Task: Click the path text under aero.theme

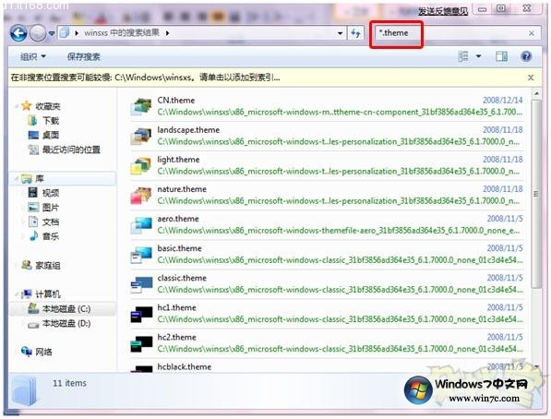Action: tap(338, 231)
